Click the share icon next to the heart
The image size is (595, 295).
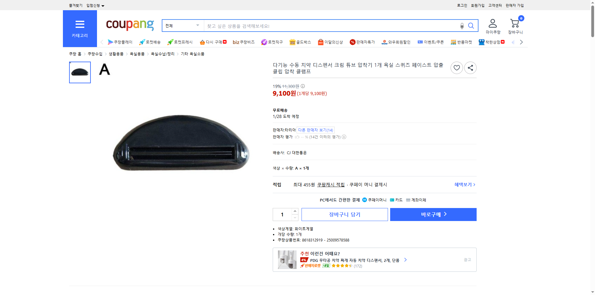point(470,67)
